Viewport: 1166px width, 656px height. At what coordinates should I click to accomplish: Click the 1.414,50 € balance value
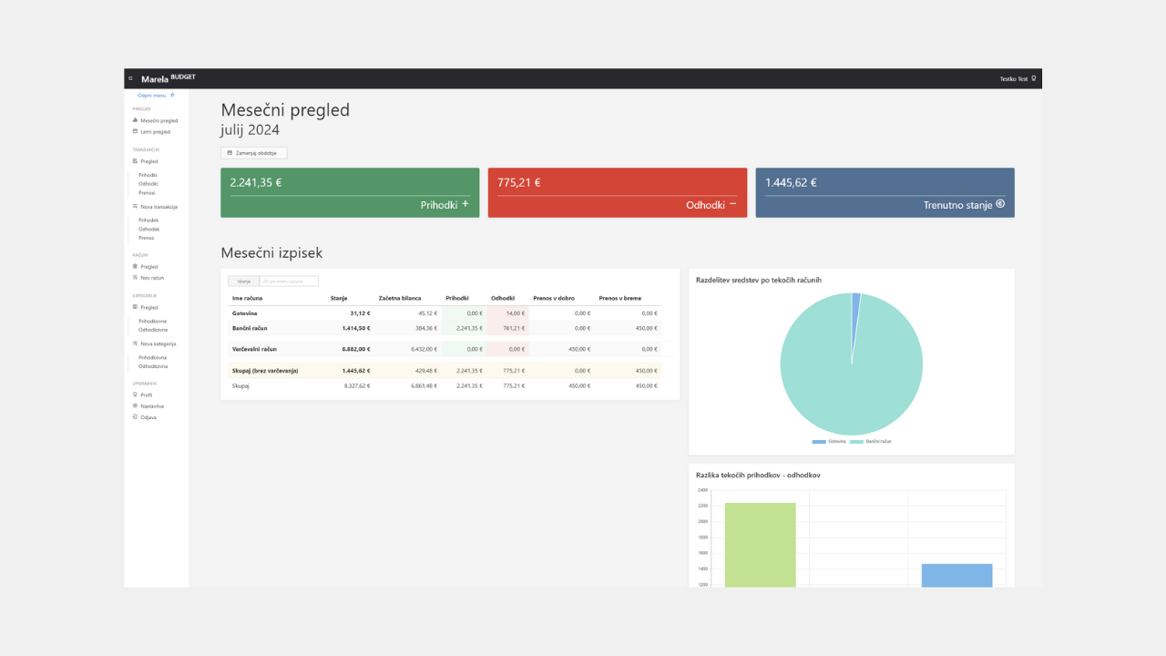tap(356, 328)
